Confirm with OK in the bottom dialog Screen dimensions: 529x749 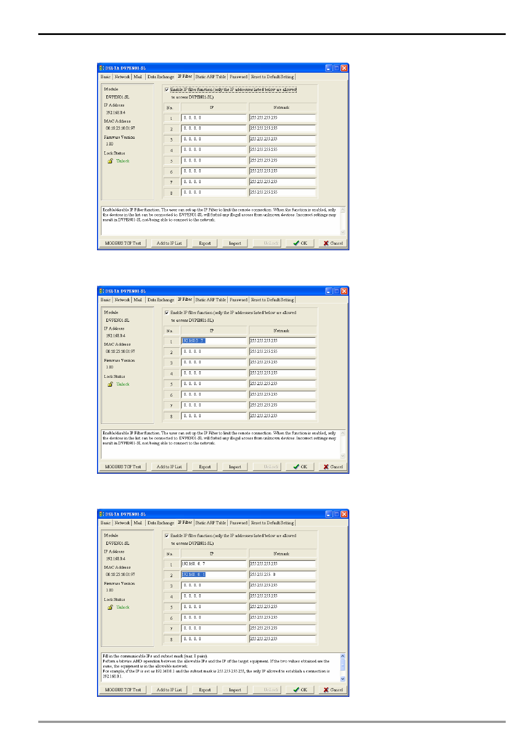pyautogui.click(x=300, y=690)
